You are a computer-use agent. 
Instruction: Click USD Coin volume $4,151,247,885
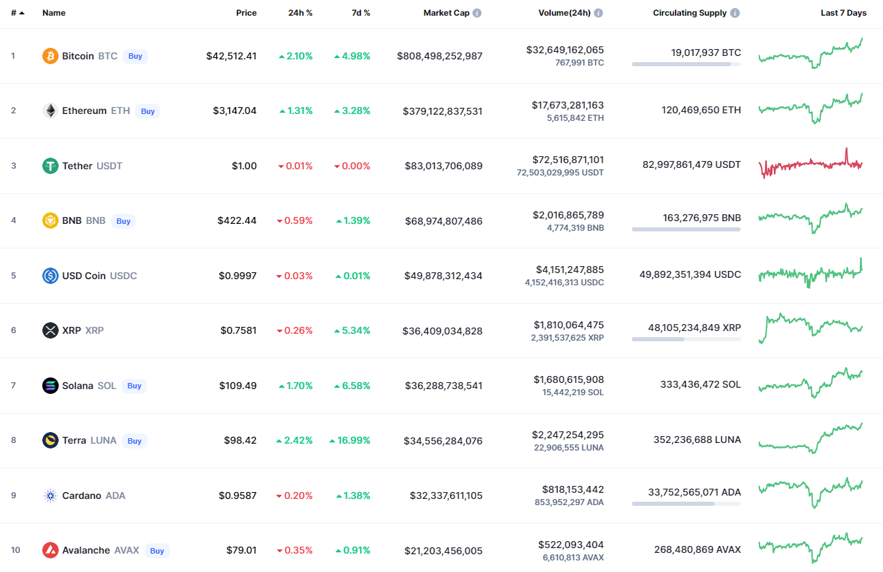pos(570,270)
